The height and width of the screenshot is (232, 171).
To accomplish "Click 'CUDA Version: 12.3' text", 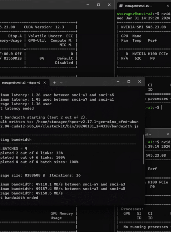I will [x=44, y=27].
